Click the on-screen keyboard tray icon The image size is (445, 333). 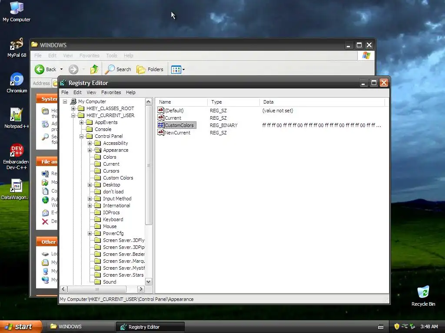click(381, 327)
